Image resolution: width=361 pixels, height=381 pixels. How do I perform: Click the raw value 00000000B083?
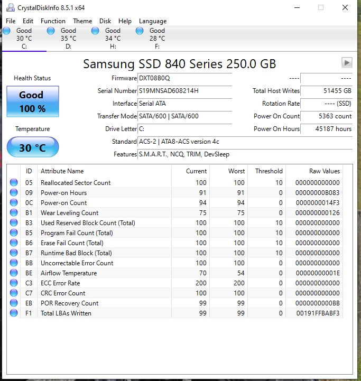317,193
